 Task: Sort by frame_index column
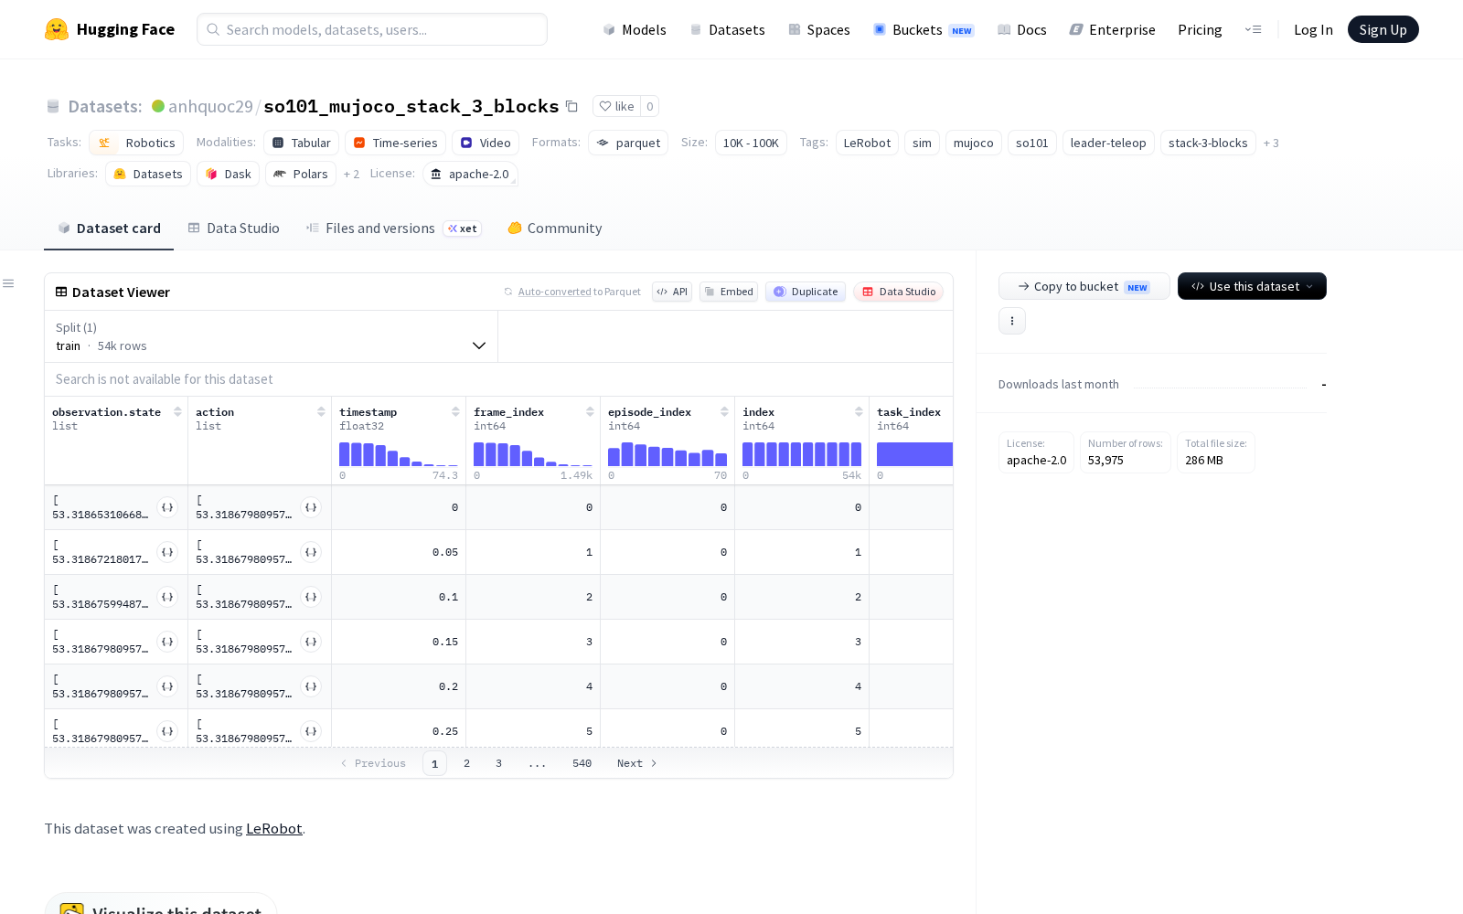590,412
